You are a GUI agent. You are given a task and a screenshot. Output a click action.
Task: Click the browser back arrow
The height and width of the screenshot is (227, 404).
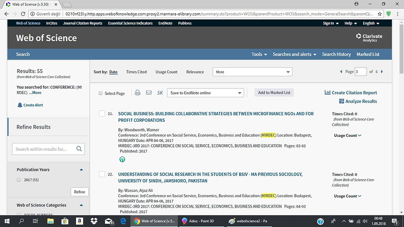(x=7, y=14)
